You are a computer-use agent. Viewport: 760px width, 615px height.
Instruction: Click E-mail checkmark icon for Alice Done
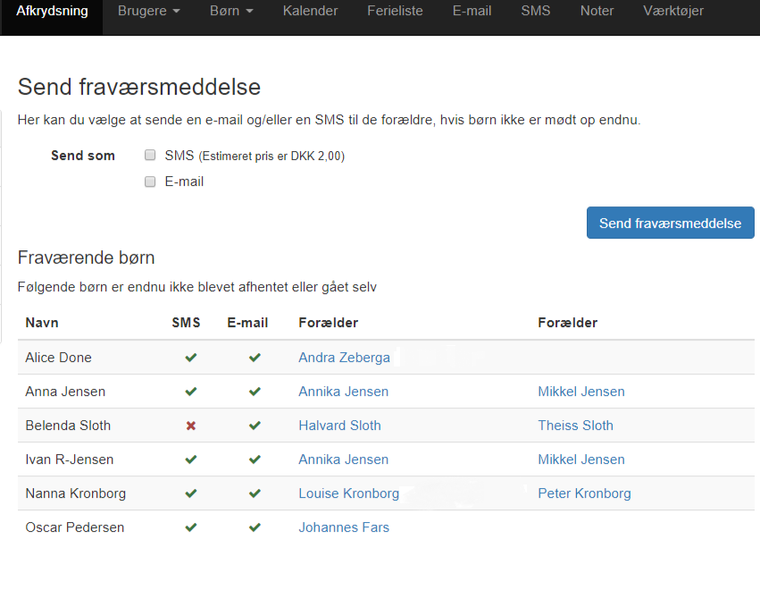tap(255, 358)
